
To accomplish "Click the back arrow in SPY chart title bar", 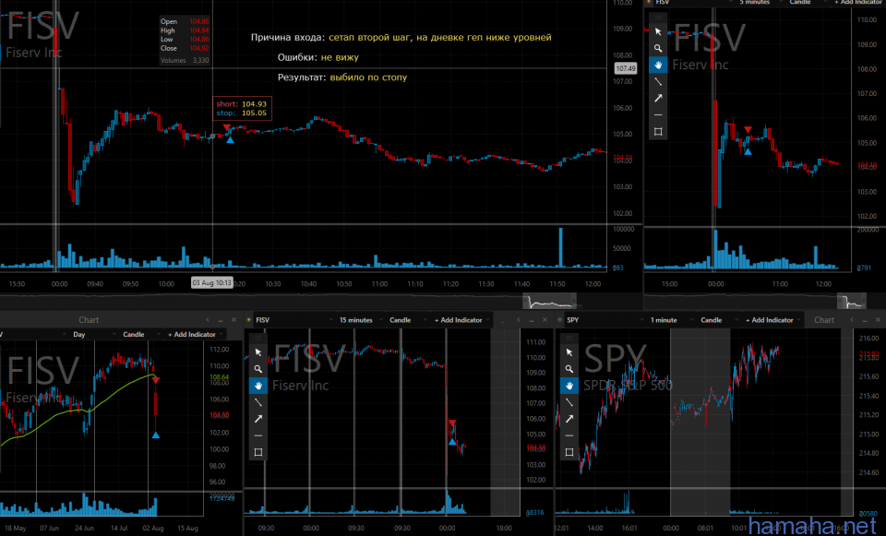I will (x=852, y=320).
